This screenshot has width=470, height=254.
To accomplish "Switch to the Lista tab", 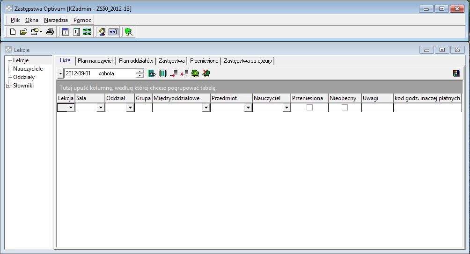I will 65,60.
